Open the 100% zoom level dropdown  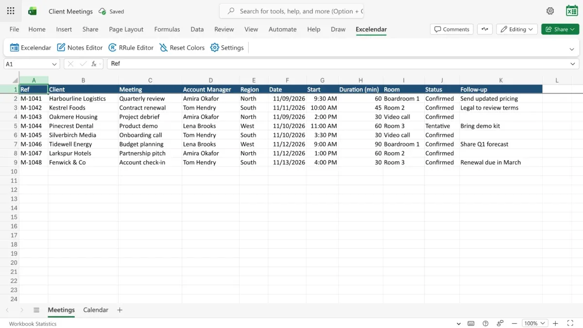[535, 324]
